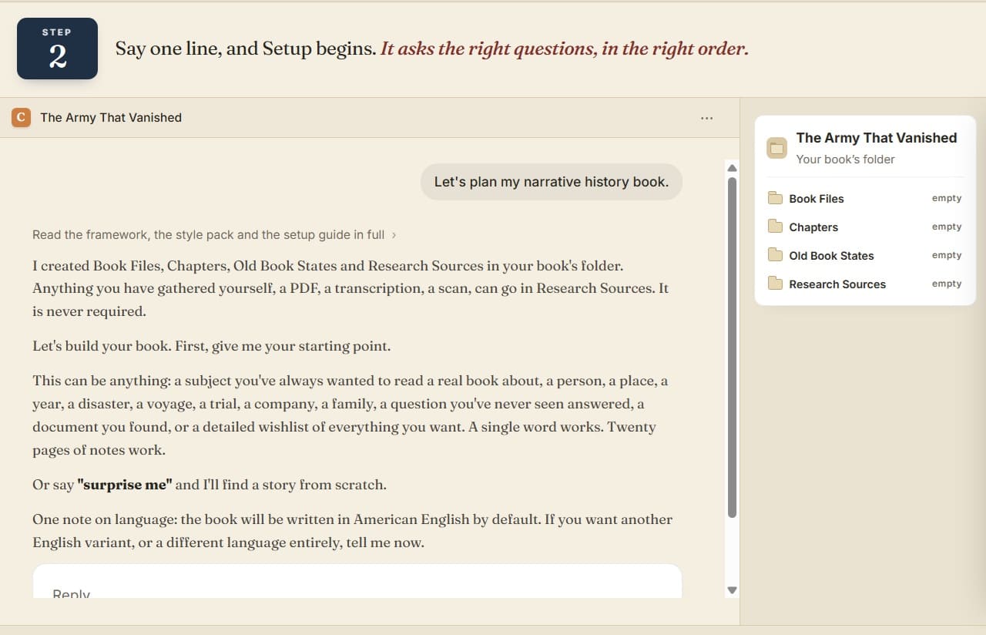
Task: Open the Book Files folder row
Action: pyautogui.click(x=865, y=199)
